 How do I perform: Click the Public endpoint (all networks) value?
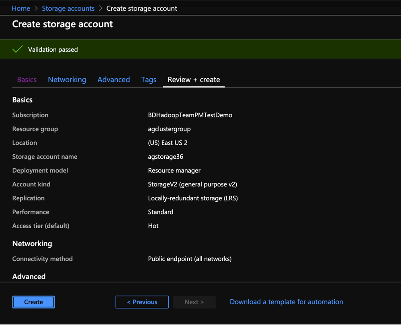point(190,259)
